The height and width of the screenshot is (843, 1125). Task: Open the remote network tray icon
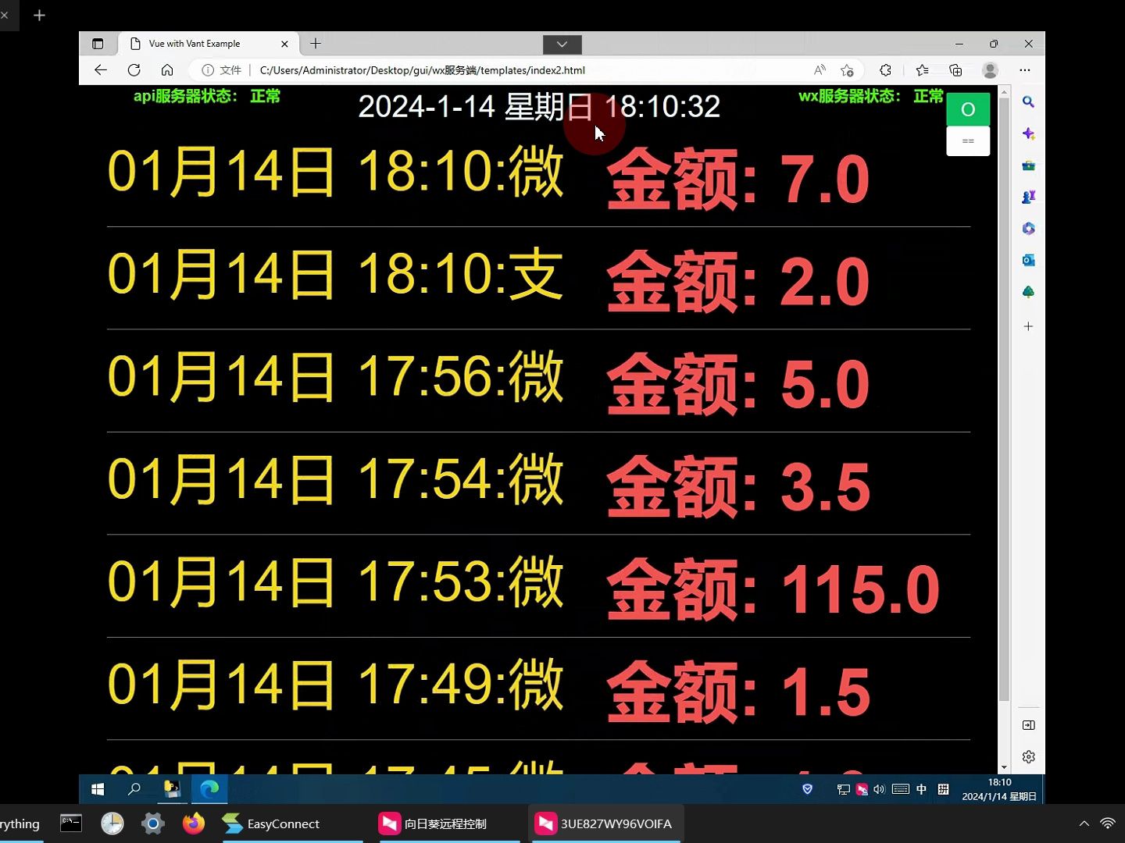(843, 789)
